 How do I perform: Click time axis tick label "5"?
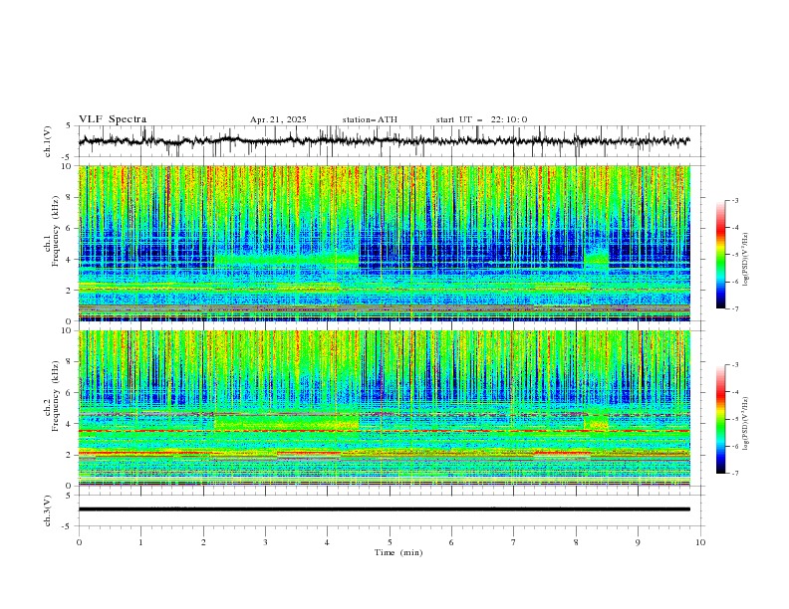390,542
